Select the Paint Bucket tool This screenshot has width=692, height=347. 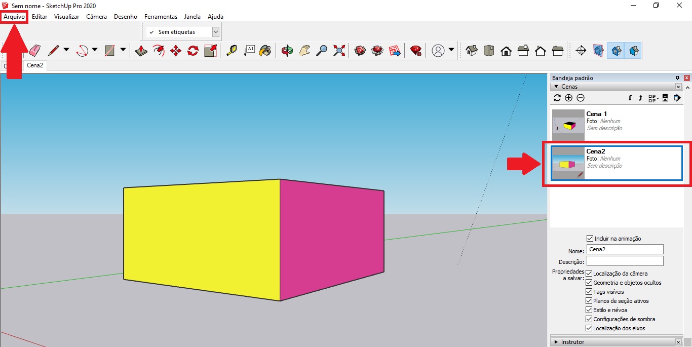click(265, 51)
